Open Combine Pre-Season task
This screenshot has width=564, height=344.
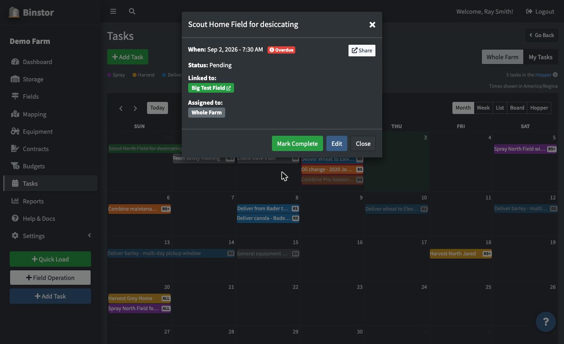click(332, 179)
